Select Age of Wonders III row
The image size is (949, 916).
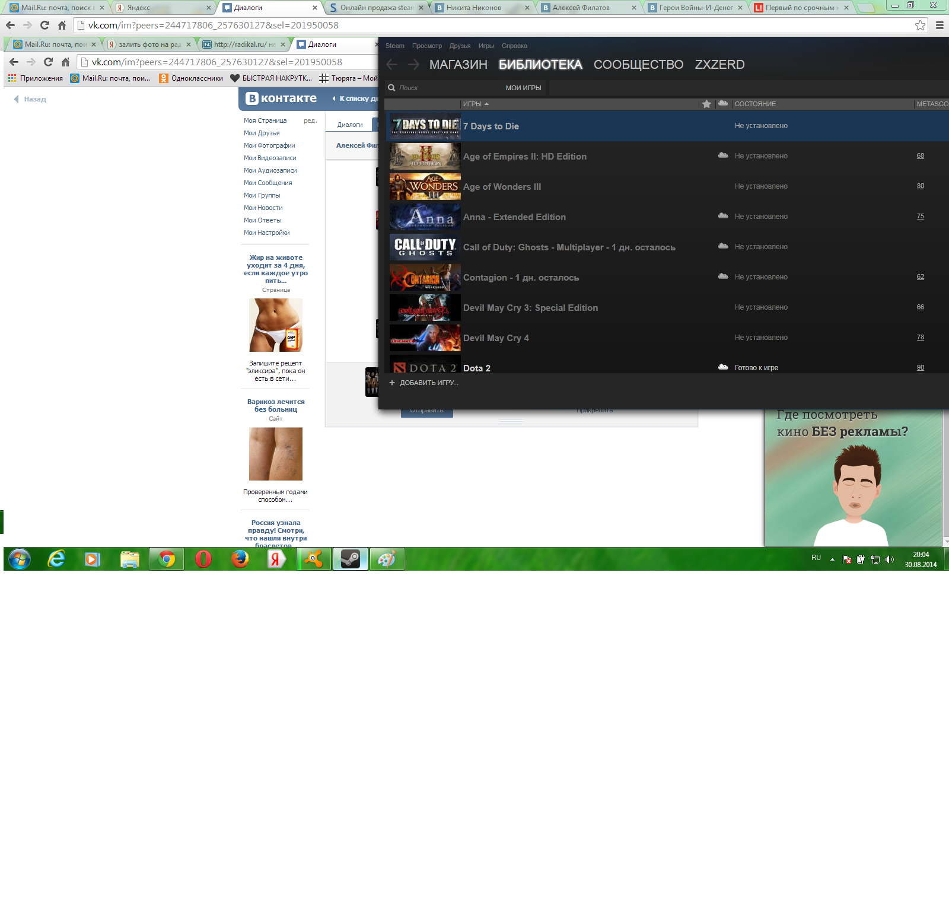667,186
